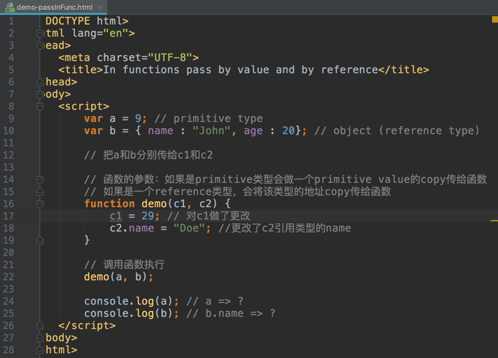The height and width of the screenshot is (358, 498).
Task: Click the closing body fold marker on line 27
Action: [40, 338]
